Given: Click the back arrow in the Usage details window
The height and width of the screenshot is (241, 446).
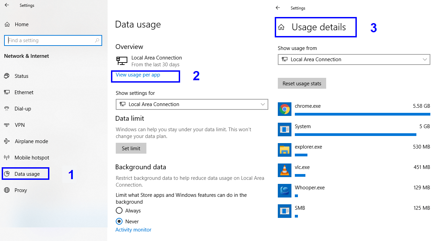Looking at the screenshot, I should pyautogui.click(x=278, y=7).
